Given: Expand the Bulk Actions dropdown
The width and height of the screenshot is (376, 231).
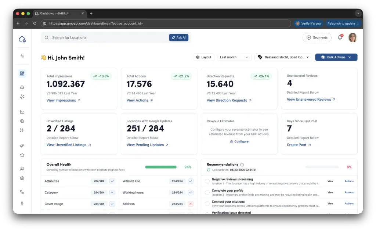Looking at the screenshot, I should point(336,57).
